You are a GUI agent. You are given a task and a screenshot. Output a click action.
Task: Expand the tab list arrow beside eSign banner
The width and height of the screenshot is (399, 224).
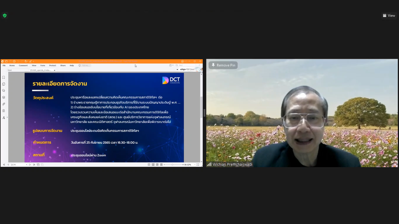(177, 70)
